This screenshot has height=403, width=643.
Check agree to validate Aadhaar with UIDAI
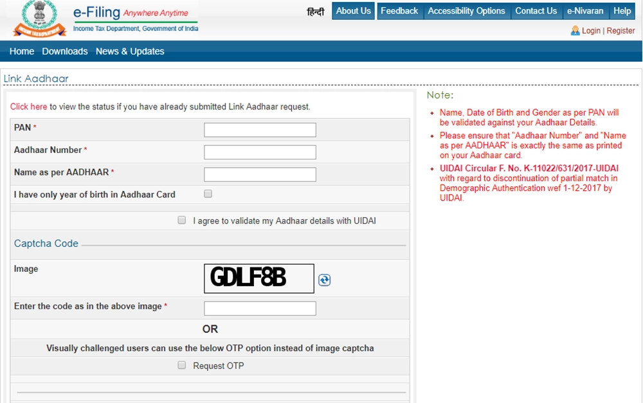click(x=182, y=220)
